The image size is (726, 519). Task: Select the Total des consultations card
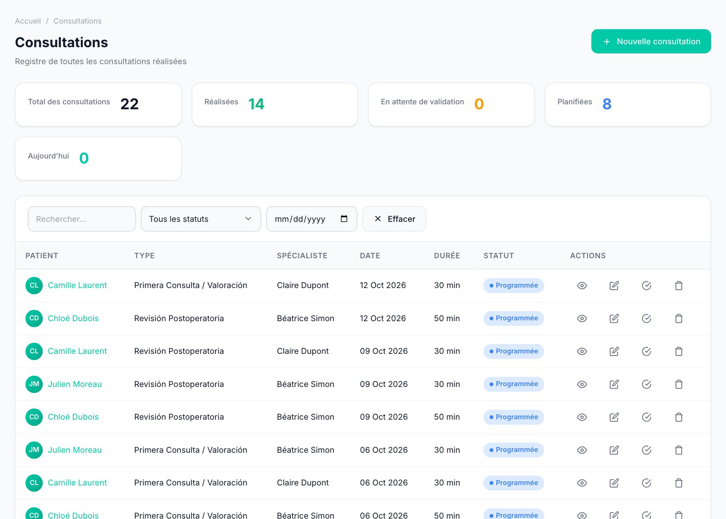[98, 104]
